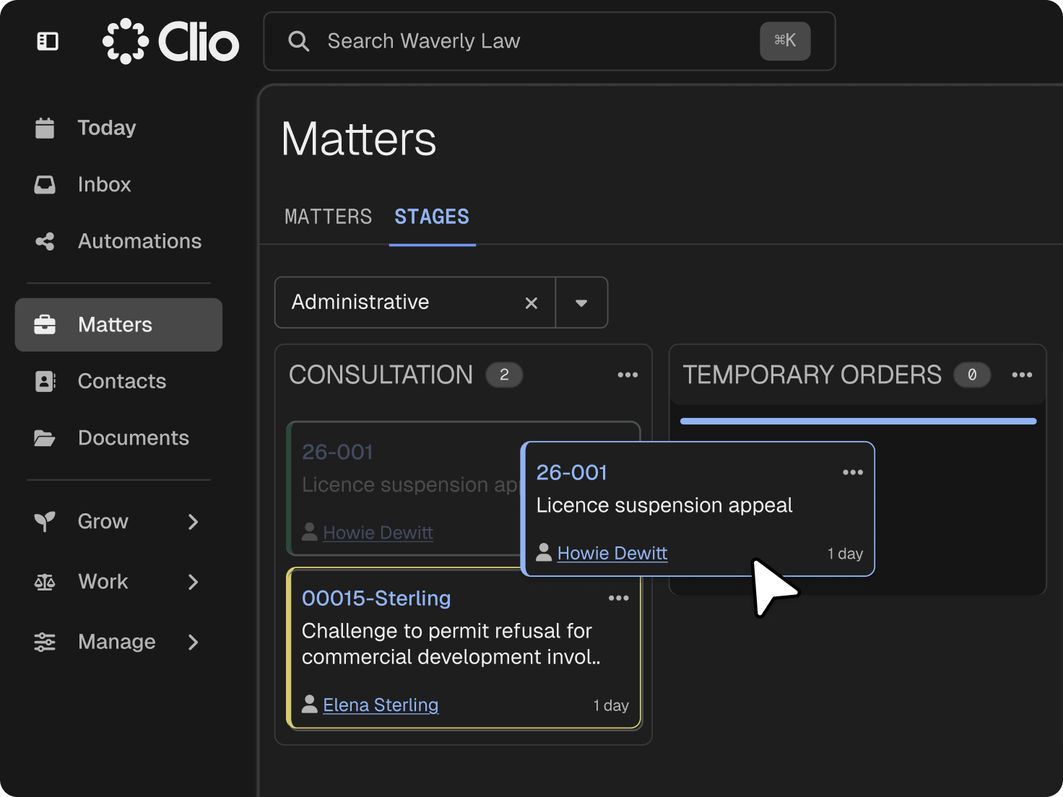Click the Search Waverly Law field
Screen dimensions: 1063x797
click(550, 41)
